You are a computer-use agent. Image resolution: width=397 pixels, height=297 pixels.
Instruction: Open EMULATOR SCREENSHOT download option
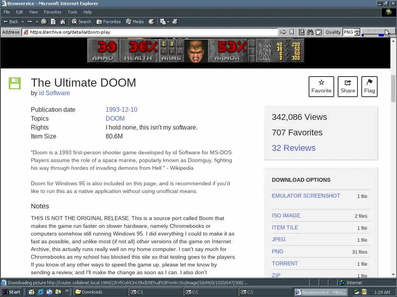click(x=306, y=196)
